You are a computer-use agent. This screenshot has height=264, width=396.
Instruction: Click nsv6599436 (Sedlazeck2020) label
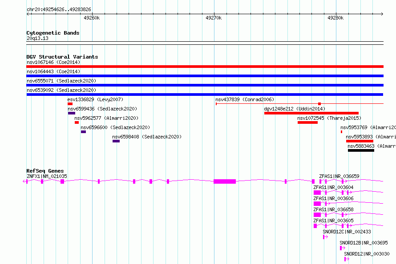coord(102,109)
